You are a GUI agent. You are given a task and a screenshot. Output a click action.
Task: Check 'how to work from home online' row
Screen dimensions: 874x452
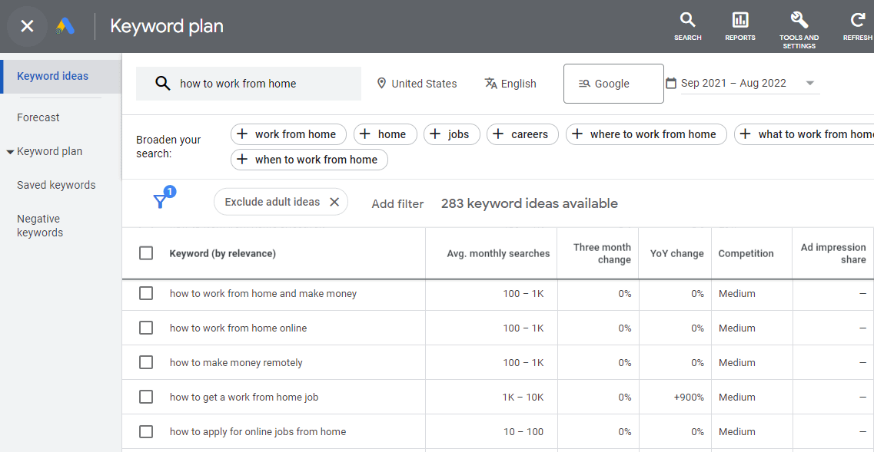click(x=146, y=328)
